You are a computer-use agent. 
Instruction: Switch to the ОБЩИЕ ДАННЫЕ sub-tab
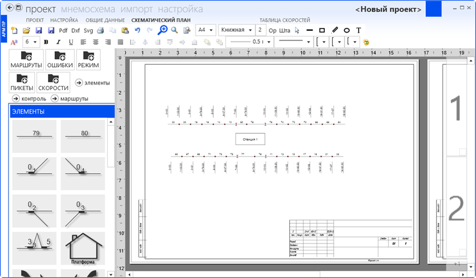pos(105,20)
